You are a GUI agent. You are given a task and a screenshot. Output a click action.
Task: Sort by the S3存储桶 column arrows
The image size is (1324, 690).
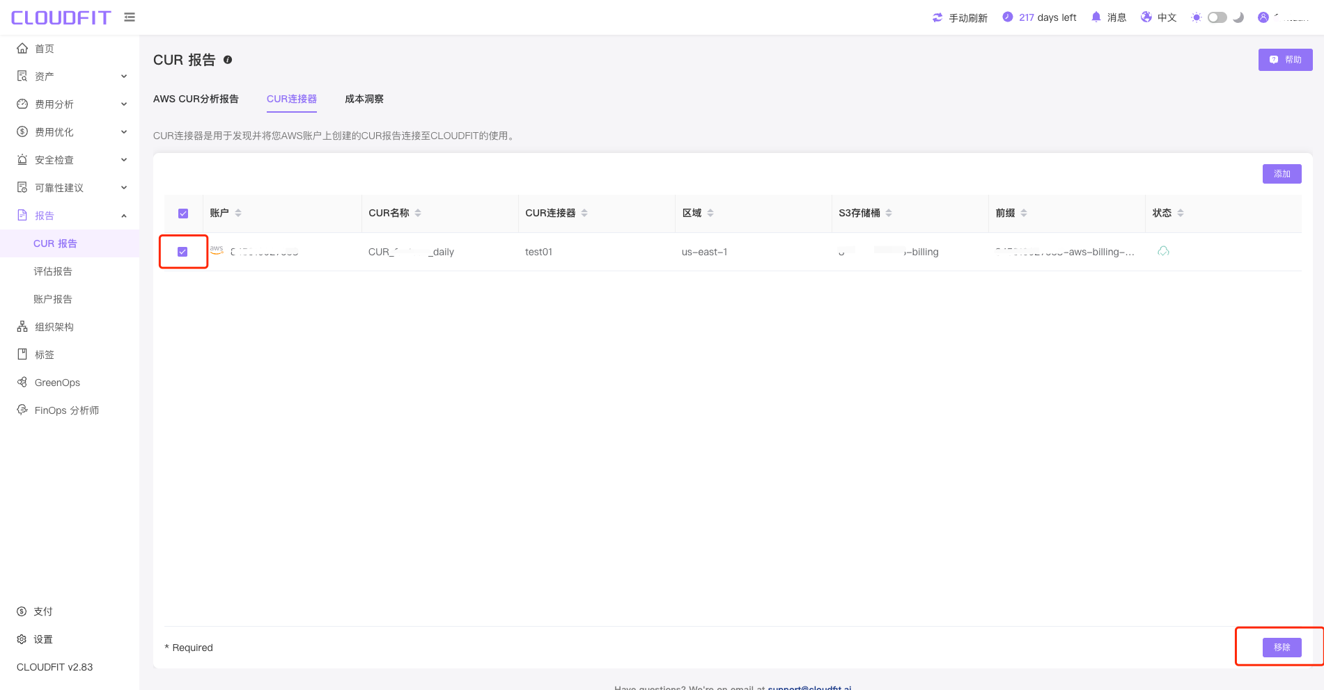[889, 213]
